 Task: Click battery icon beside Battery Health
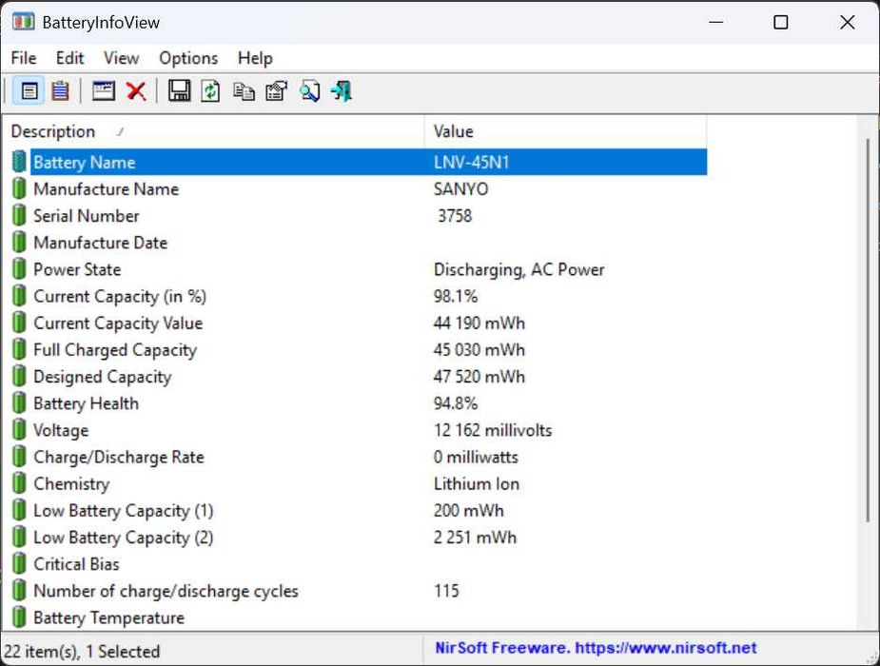coord(19,402)
